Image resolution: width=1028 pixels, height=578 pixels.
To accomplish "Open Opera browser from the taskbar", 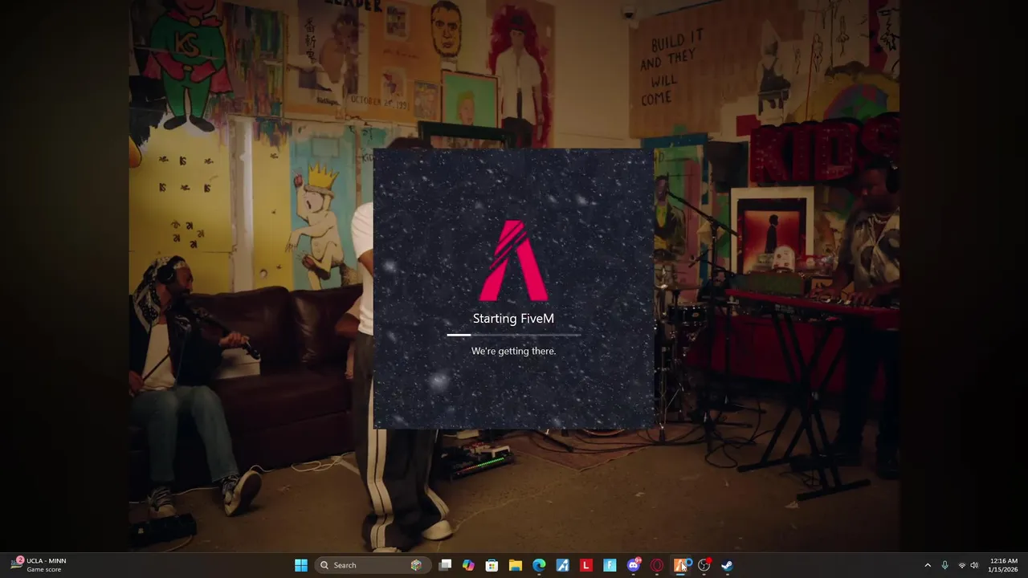I will click(657, 565).
